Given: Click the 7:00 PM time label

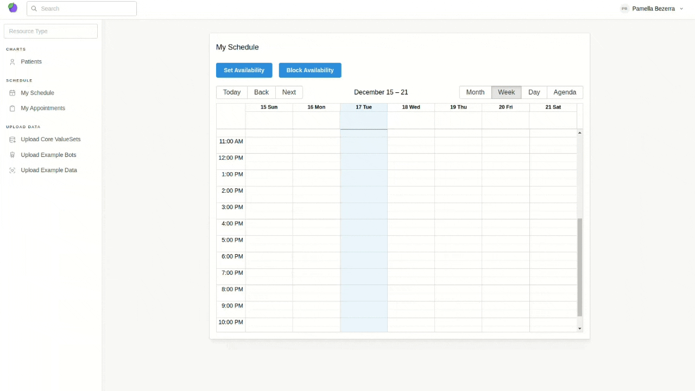Looking at the screenshot, I should pos(232,273).
